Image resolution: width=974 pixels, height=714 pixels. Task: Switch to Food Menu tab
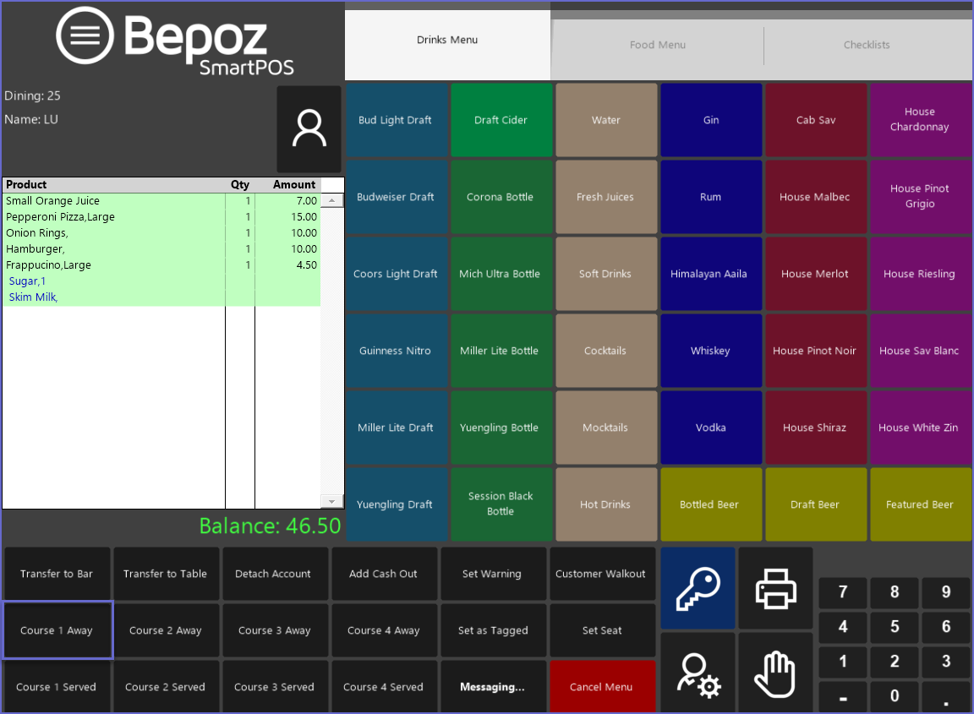(657, 46)
